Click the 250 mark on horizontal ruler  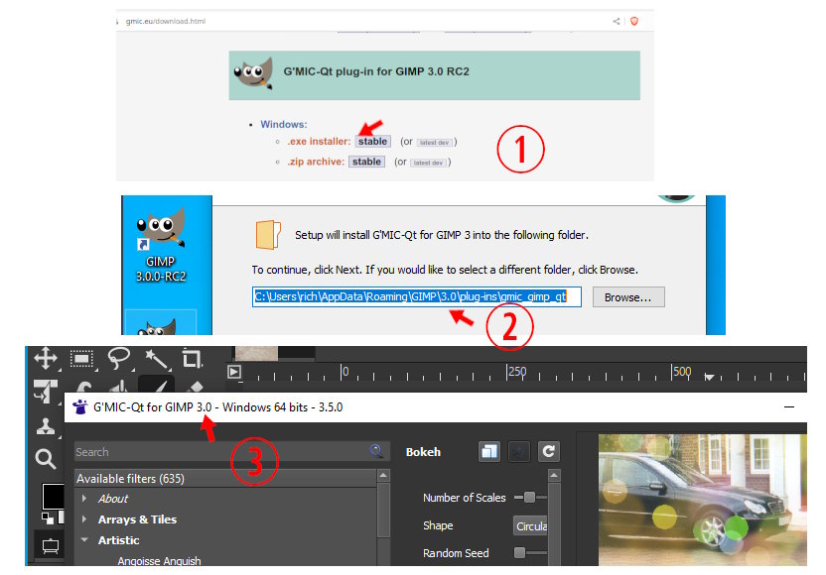pos(517,372)
